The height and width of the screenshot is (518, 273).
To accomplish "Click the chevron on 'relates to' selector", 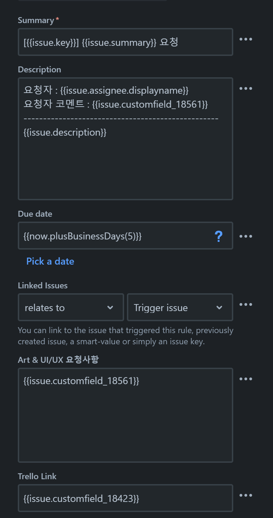I will click(x=110, y=308).
